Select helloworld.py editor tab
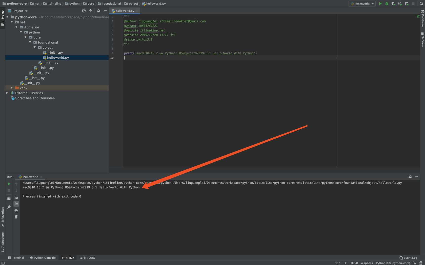The height and width of the screenshot is (265, 425). pyautogui.click(x=125, y=11)
